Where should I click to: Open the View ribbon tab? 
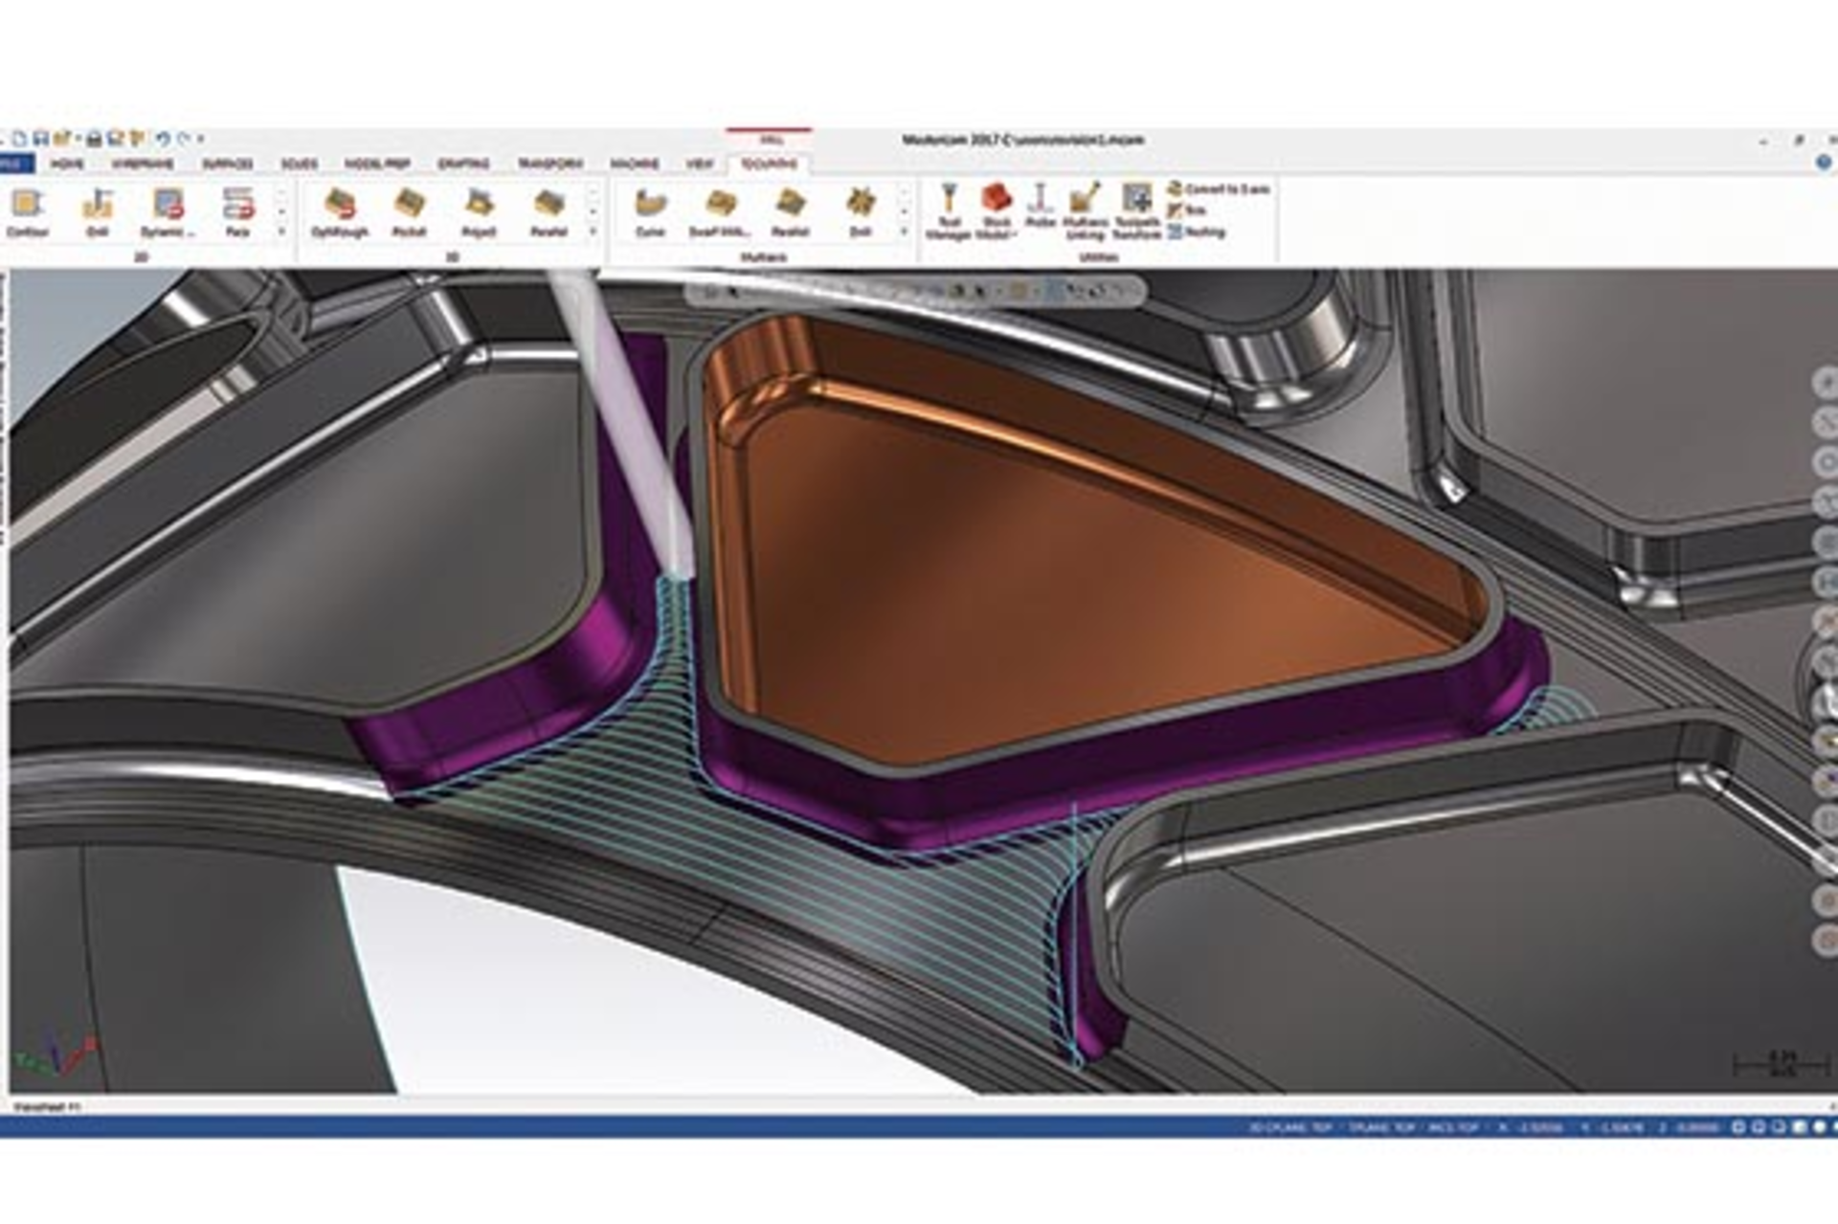coord(700,165)
